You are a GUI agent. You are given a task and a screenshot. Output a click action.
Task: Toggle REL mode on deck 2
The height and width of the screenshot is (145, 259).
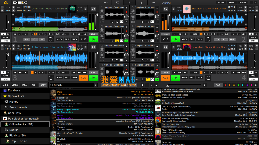point(225,39)
